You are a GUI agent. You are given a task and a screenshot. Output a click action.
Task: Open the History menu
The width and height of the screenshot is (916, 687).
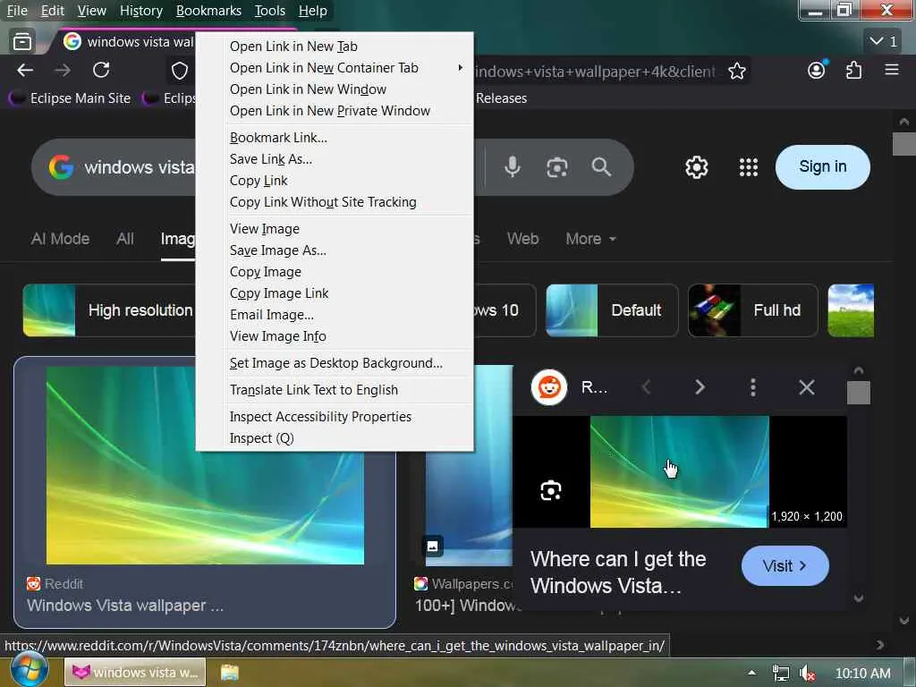click(x=140, y=11)
